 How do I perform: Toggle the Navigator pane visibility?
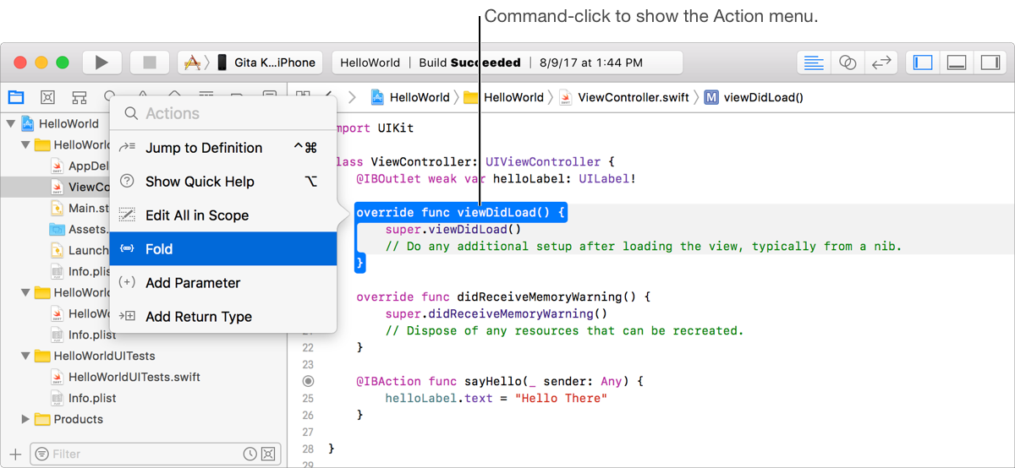click(923, 63)
